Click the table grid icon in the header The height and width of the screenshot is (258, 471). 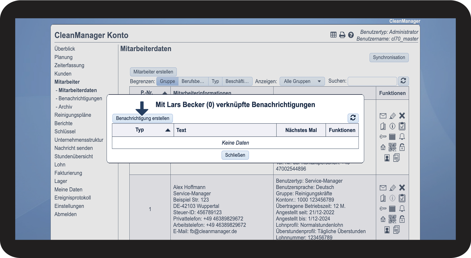point(333,35)
